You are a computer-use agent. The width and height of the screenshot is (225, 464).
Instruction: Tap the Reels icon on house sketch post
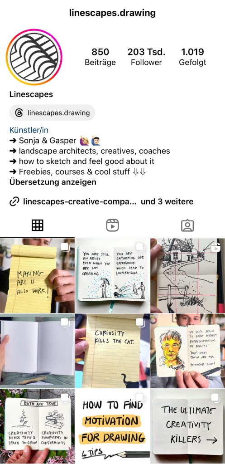216,247
